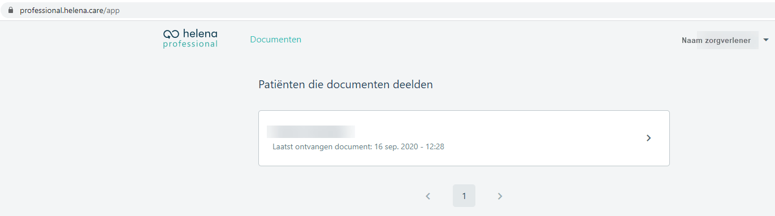The height and width of the screenshot is (216, 775).
Task: Click the professional.helena.care URL text
Action: point(62,11)
